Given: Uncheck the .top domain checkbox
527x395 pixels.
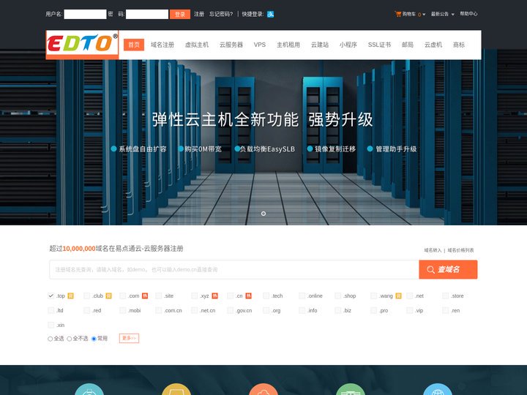Looking at the screenshot, I should (51, 296).
